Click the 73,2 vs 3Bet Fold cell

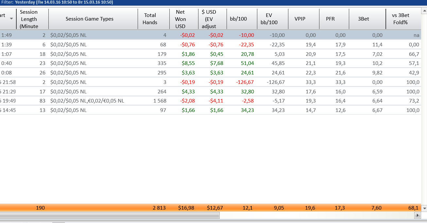[414, 101]
